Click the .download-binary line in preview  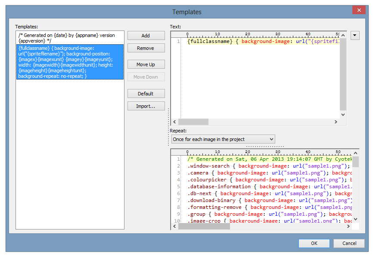(x=269, y=200)
